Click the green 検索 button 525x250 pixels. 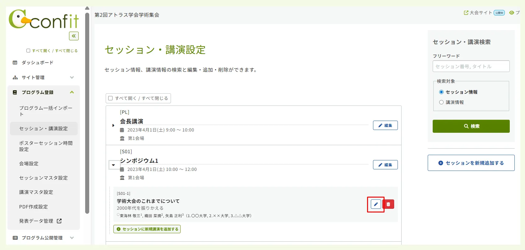point(471,126)
